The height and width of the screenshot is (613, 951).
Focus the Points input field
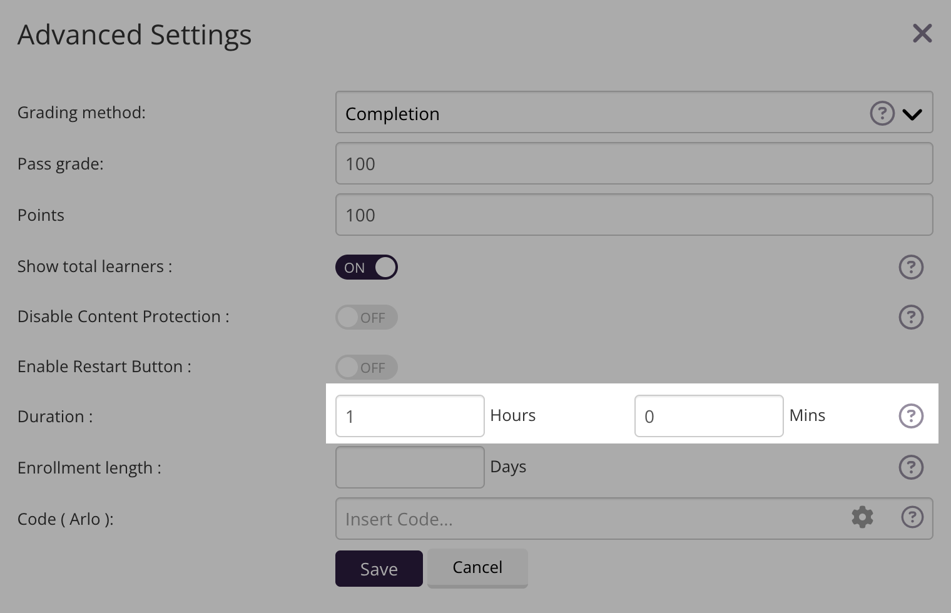click(634, 215)
